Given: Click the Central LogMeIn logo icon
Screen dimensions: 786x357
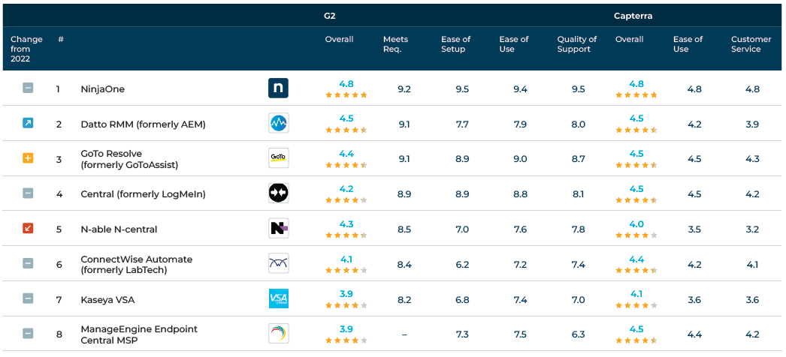Looking at the screenshot, I should tap(278, 193).
